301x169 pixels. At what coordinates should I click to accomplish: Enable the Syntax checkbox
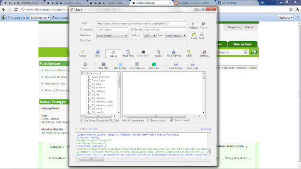[x=133, y=29]
